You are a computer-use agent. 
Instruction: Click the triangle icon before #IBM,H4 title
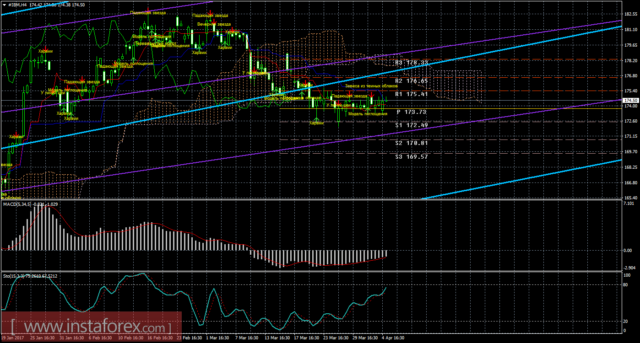click(x=4, y=5)
